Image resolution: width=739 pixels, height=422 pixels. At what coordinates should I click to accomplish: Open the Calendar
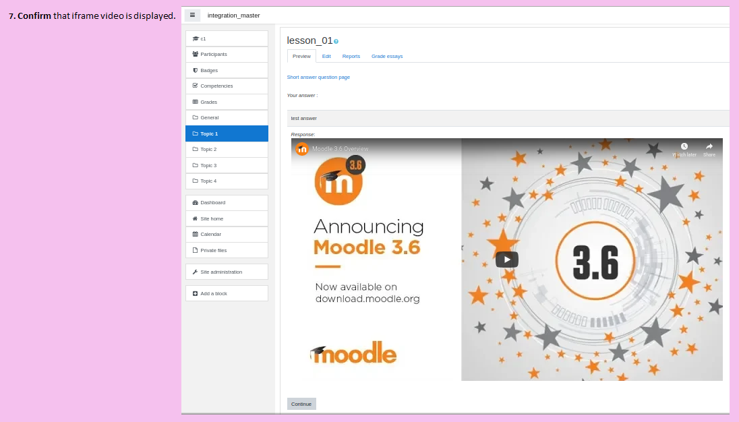tap(227, 234)
